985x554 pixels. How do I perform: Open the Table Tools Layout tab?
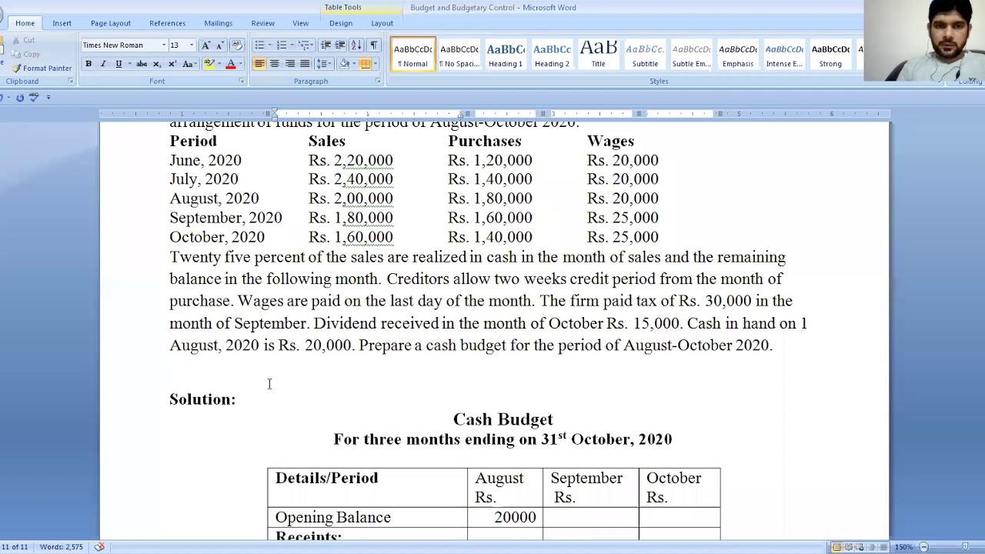coord(382,23)
